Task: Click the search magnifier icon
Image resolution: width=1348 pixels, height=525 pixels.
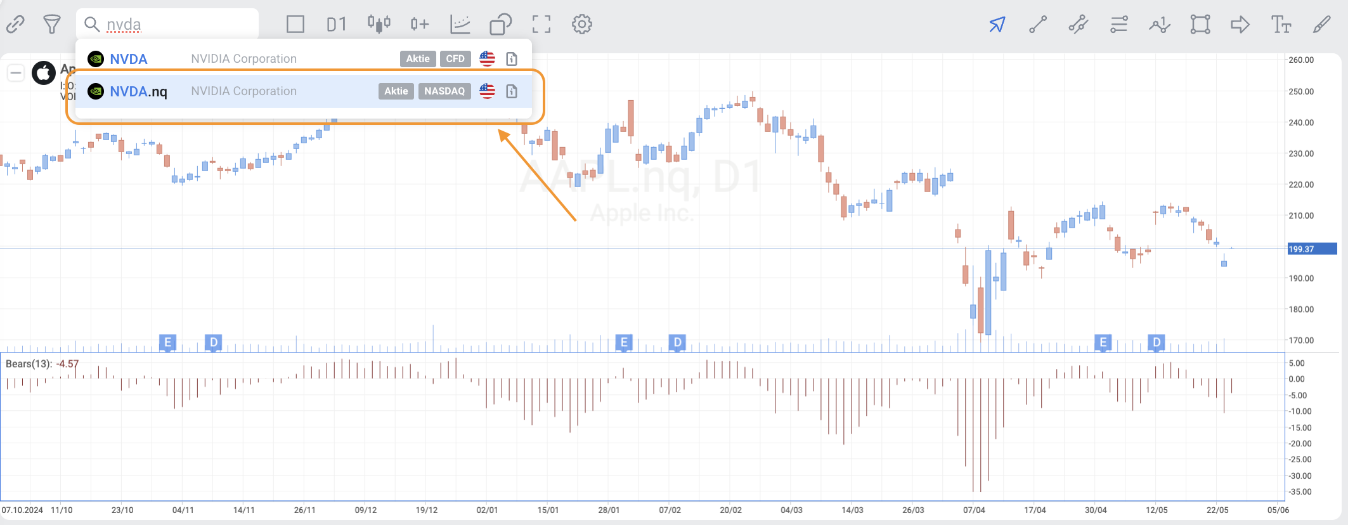Action: [92, 25]
